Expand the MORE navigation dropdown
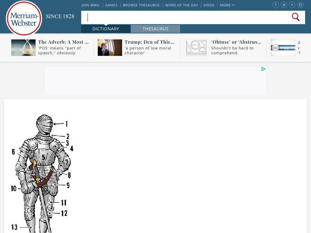 coord(226,5)
